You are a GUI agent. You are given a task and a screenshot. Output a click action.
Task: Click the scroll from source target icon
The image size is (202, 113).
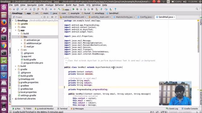pyautogui.click(x=45, y=17)
